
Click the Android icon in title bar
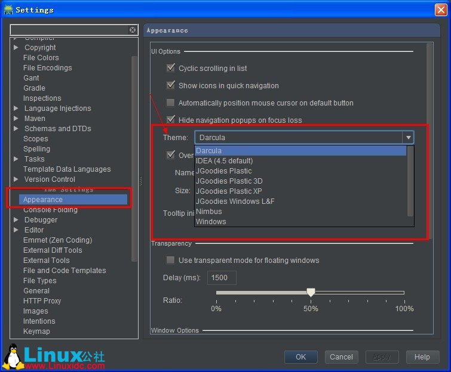coord(8,10)
